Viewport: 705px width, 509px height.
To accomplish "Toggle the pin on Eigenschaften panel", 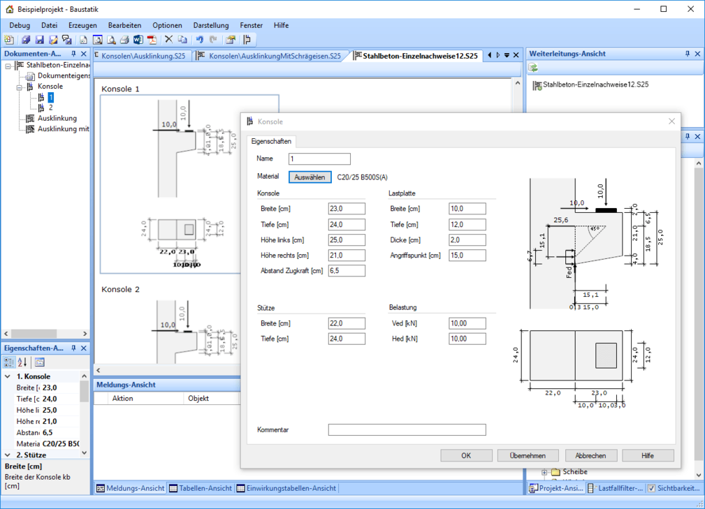I will (x=74, y=348).
